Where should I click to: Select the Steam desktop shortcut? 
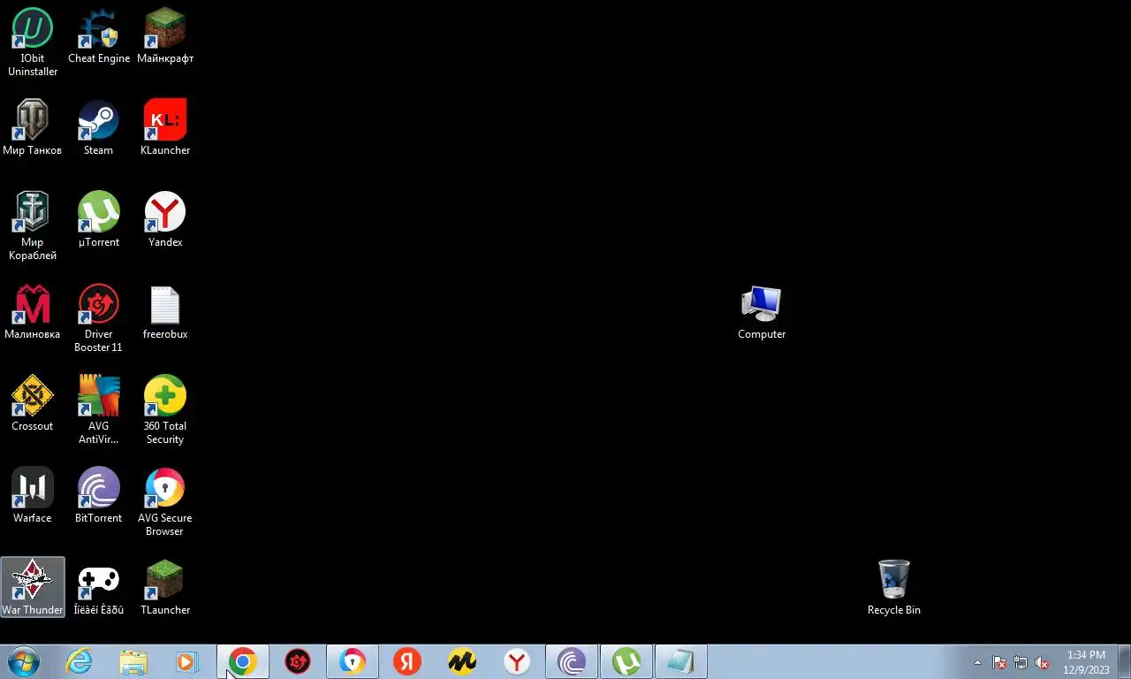coord(99,127)
